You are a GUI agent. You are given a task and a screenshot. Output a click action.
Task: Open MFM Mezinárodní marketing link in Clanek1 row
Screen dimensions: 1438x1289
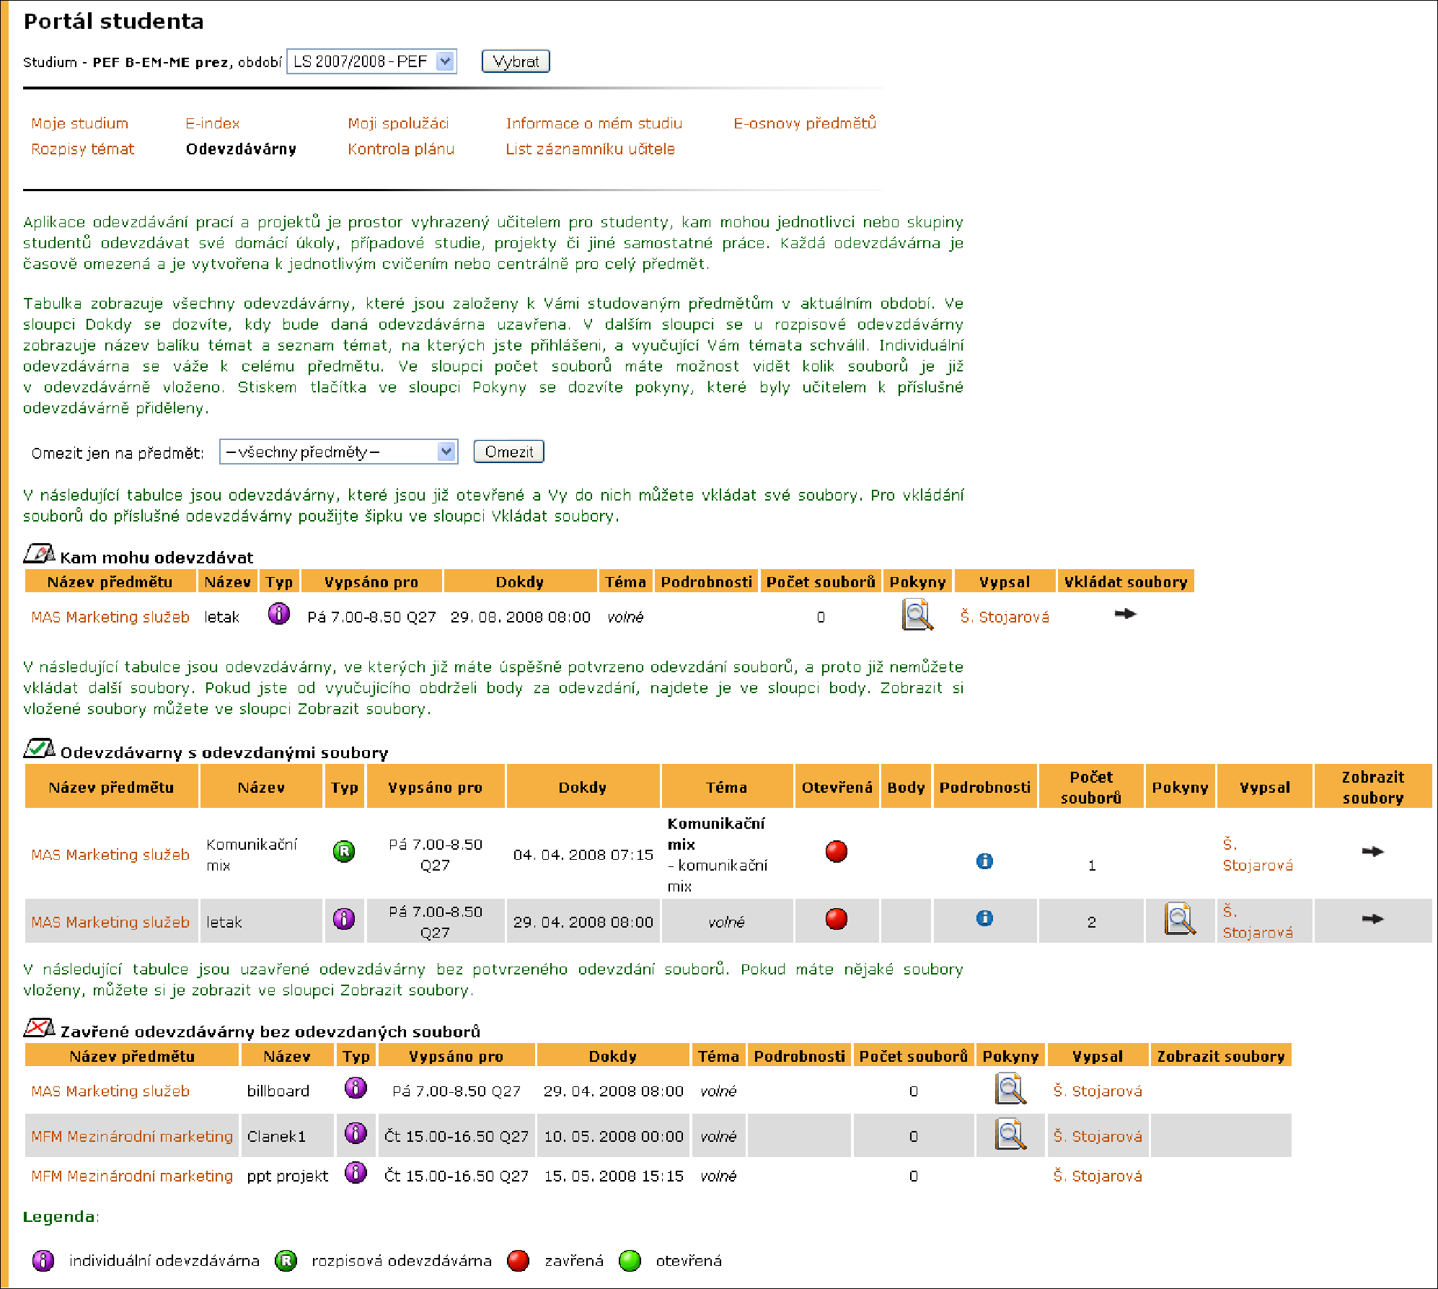[x=132, y=1137]
